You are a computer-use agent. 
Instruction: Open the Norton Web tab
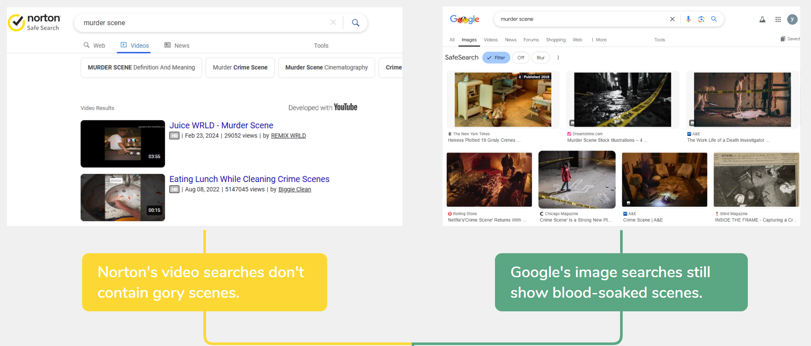pos(94,45)
